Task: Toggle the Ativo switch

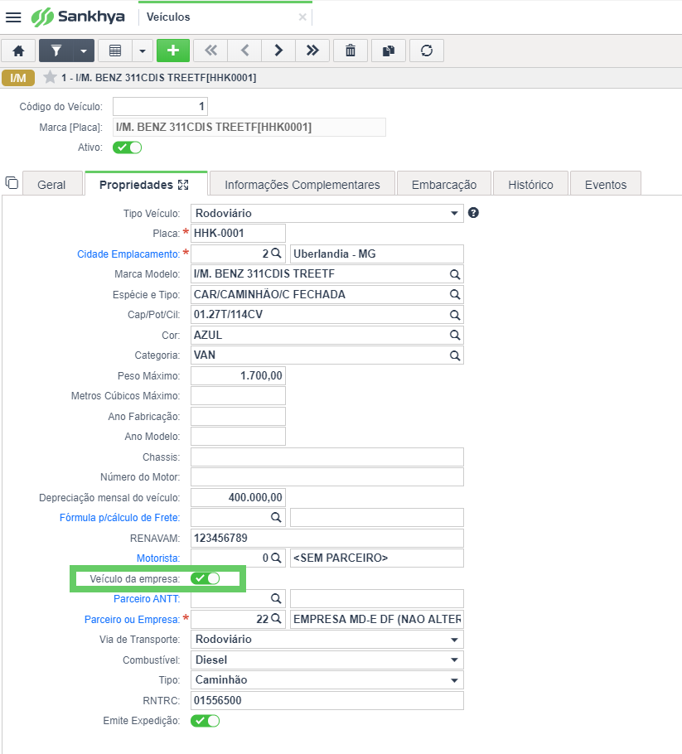Action: (x=128, y=147)
